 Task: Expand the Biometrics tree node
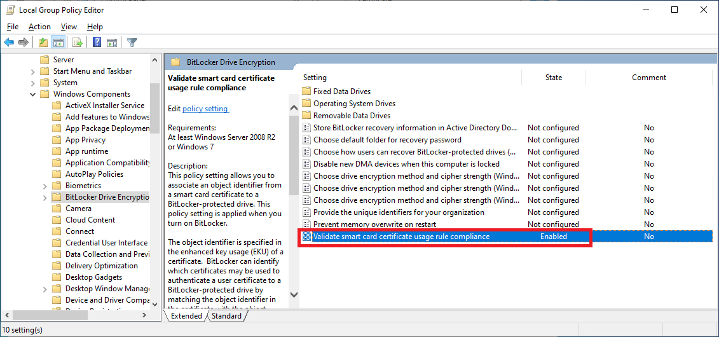pyautogui.click(x=45, y=186)
